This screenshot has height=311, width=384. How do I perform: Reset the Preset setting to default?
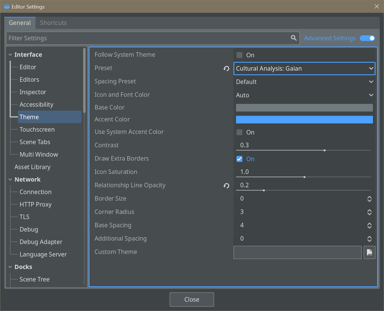click(x=226, y=68)
